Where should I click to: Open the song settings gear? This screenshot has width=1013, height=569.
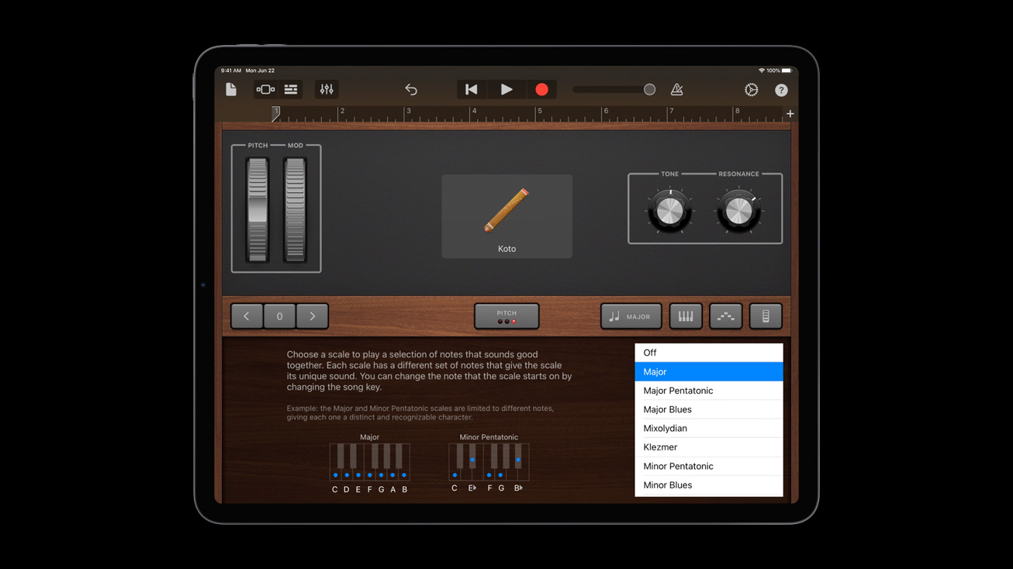(751, 90)
